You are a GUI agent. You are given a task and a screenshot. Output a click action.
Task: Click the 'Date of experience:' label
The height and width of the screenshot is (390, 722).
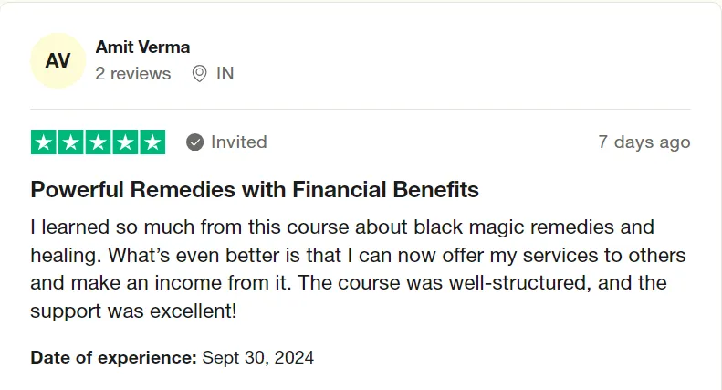114,358
